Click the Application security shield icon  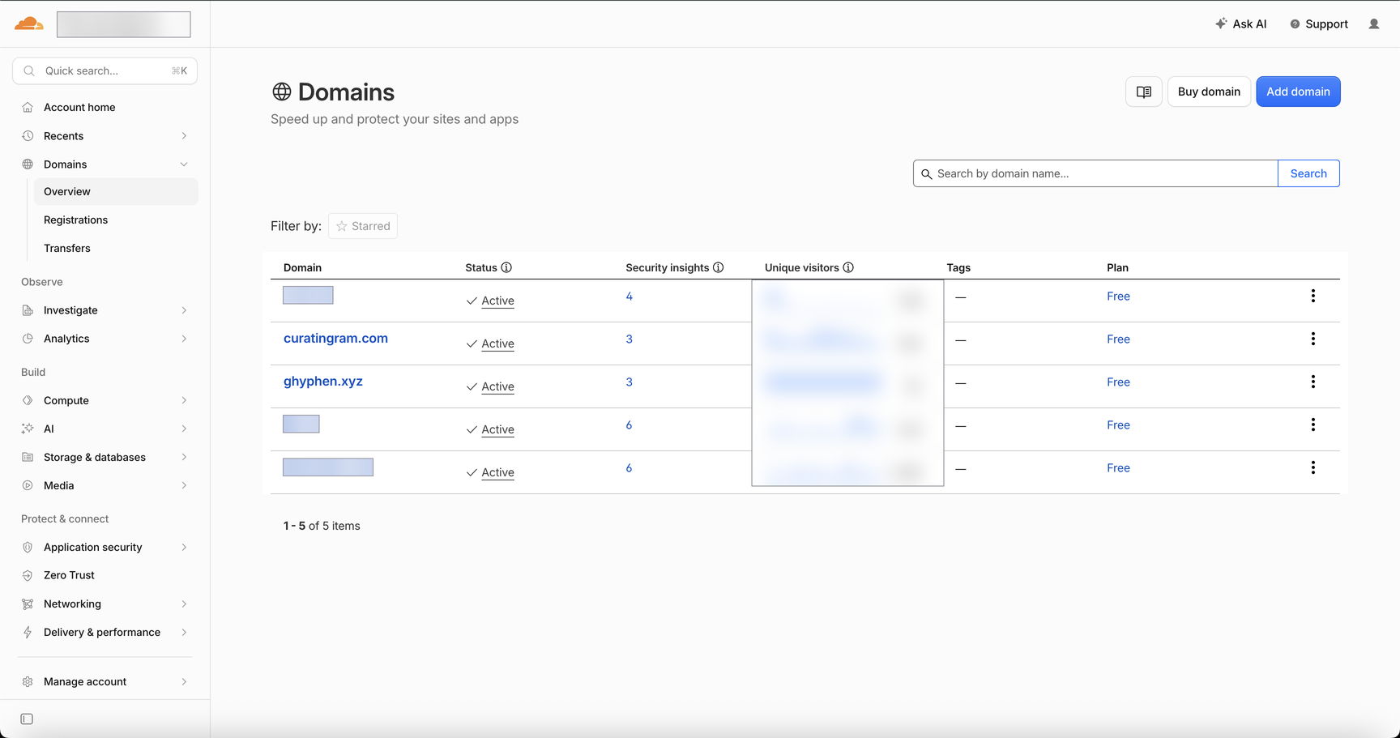[x=28, y=547]
